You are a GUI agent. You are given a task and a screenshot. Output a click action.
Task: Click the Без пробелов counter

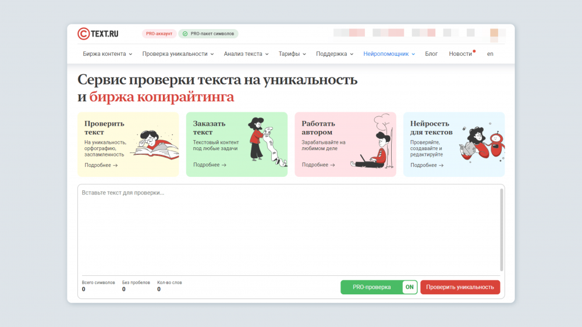pyautogui.click(x=136, y=286)
